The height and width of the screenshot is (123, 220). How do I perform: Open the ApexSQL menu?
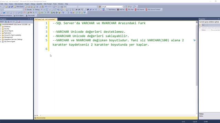click(x=39, y=4)
